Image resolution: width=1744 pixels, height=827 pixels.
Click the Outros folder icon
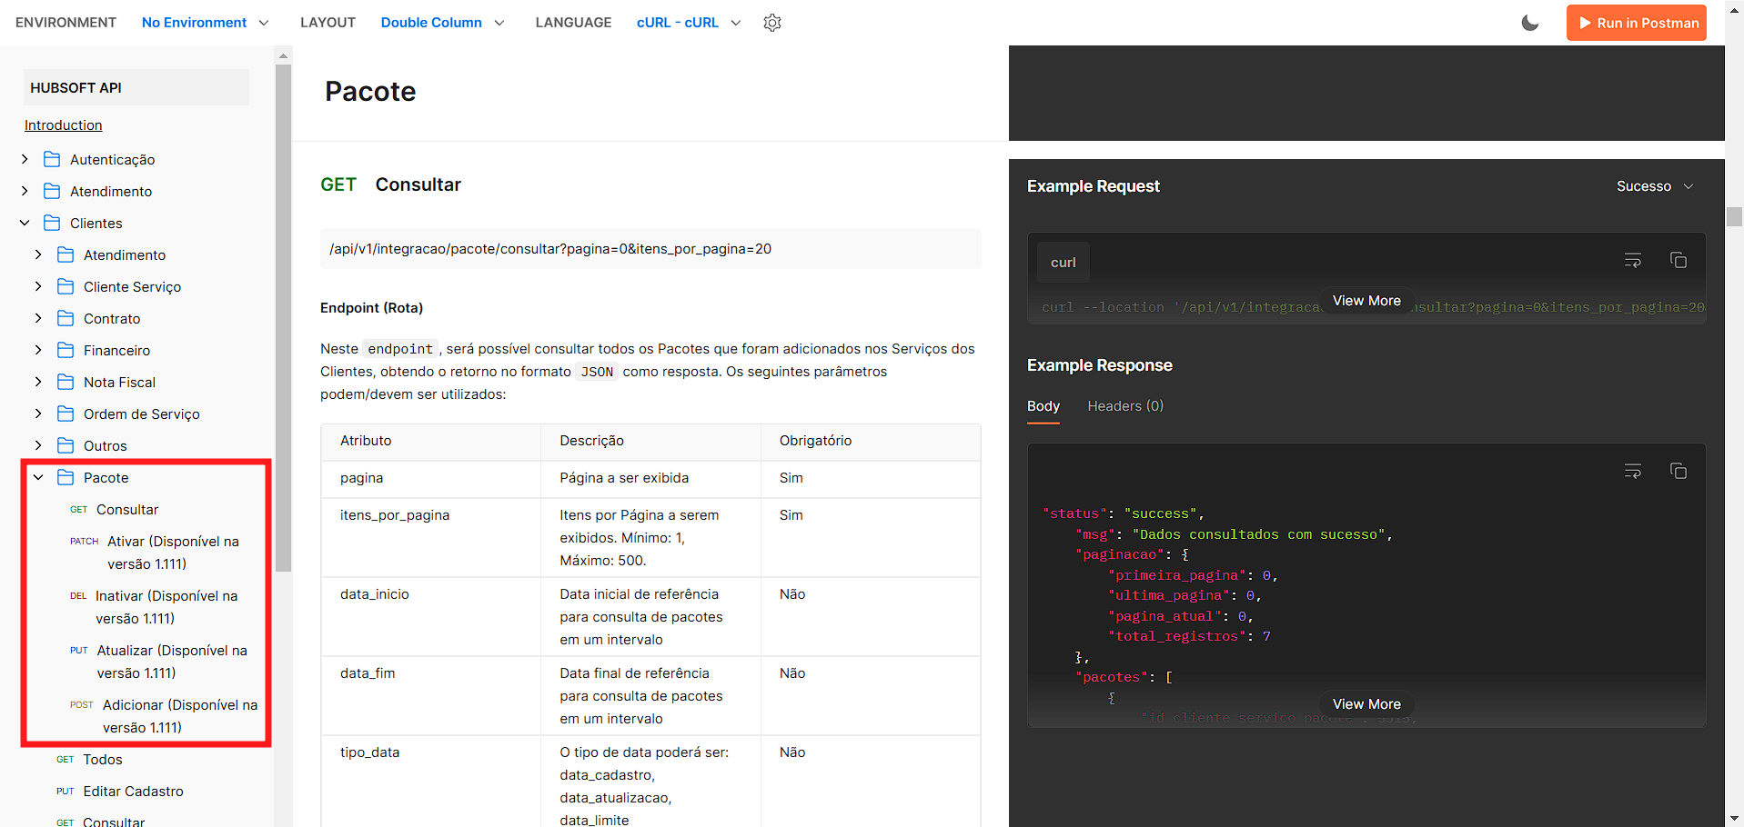(x=66, y=445)
